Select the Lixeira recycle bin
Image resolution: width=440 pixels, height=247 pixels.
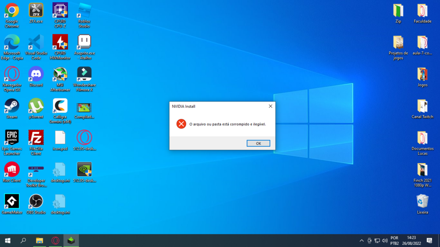[422, 204]
